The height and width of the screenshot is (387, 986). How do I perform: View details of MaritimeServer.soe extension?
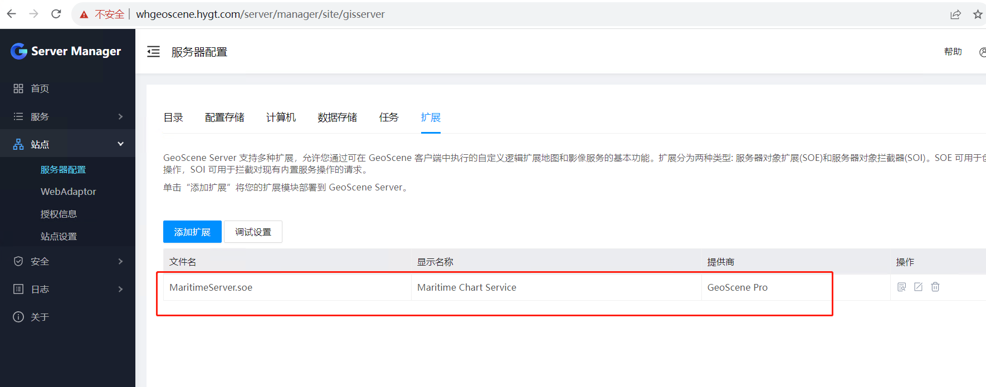[x=902, y=287]
